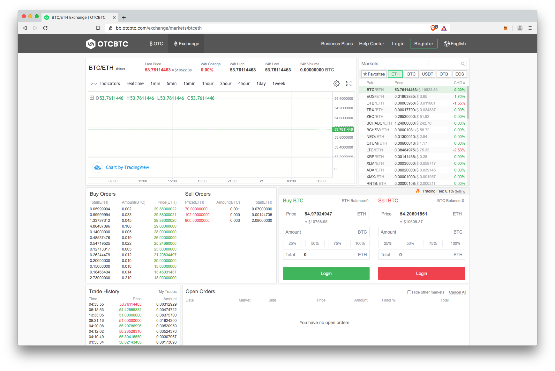Expand chart to fullscreen
555x371 pixels.
click(x=349, y=84)
